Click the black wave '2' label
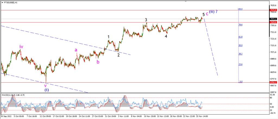The image size is (278, 119). [118, 55]
